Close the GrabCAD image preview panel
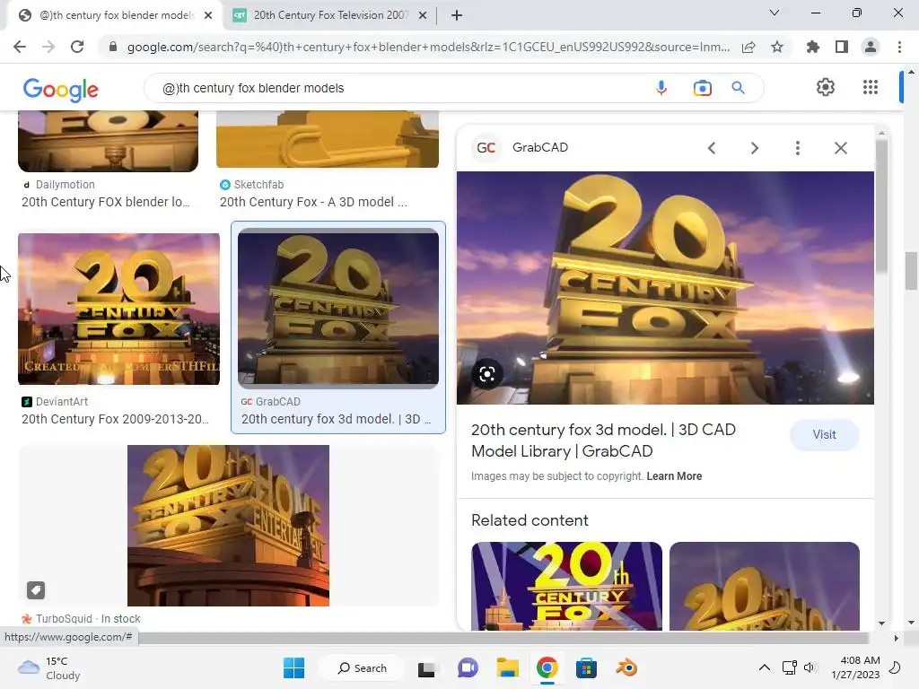Viewport: 919px width, 689px height. 840,148
